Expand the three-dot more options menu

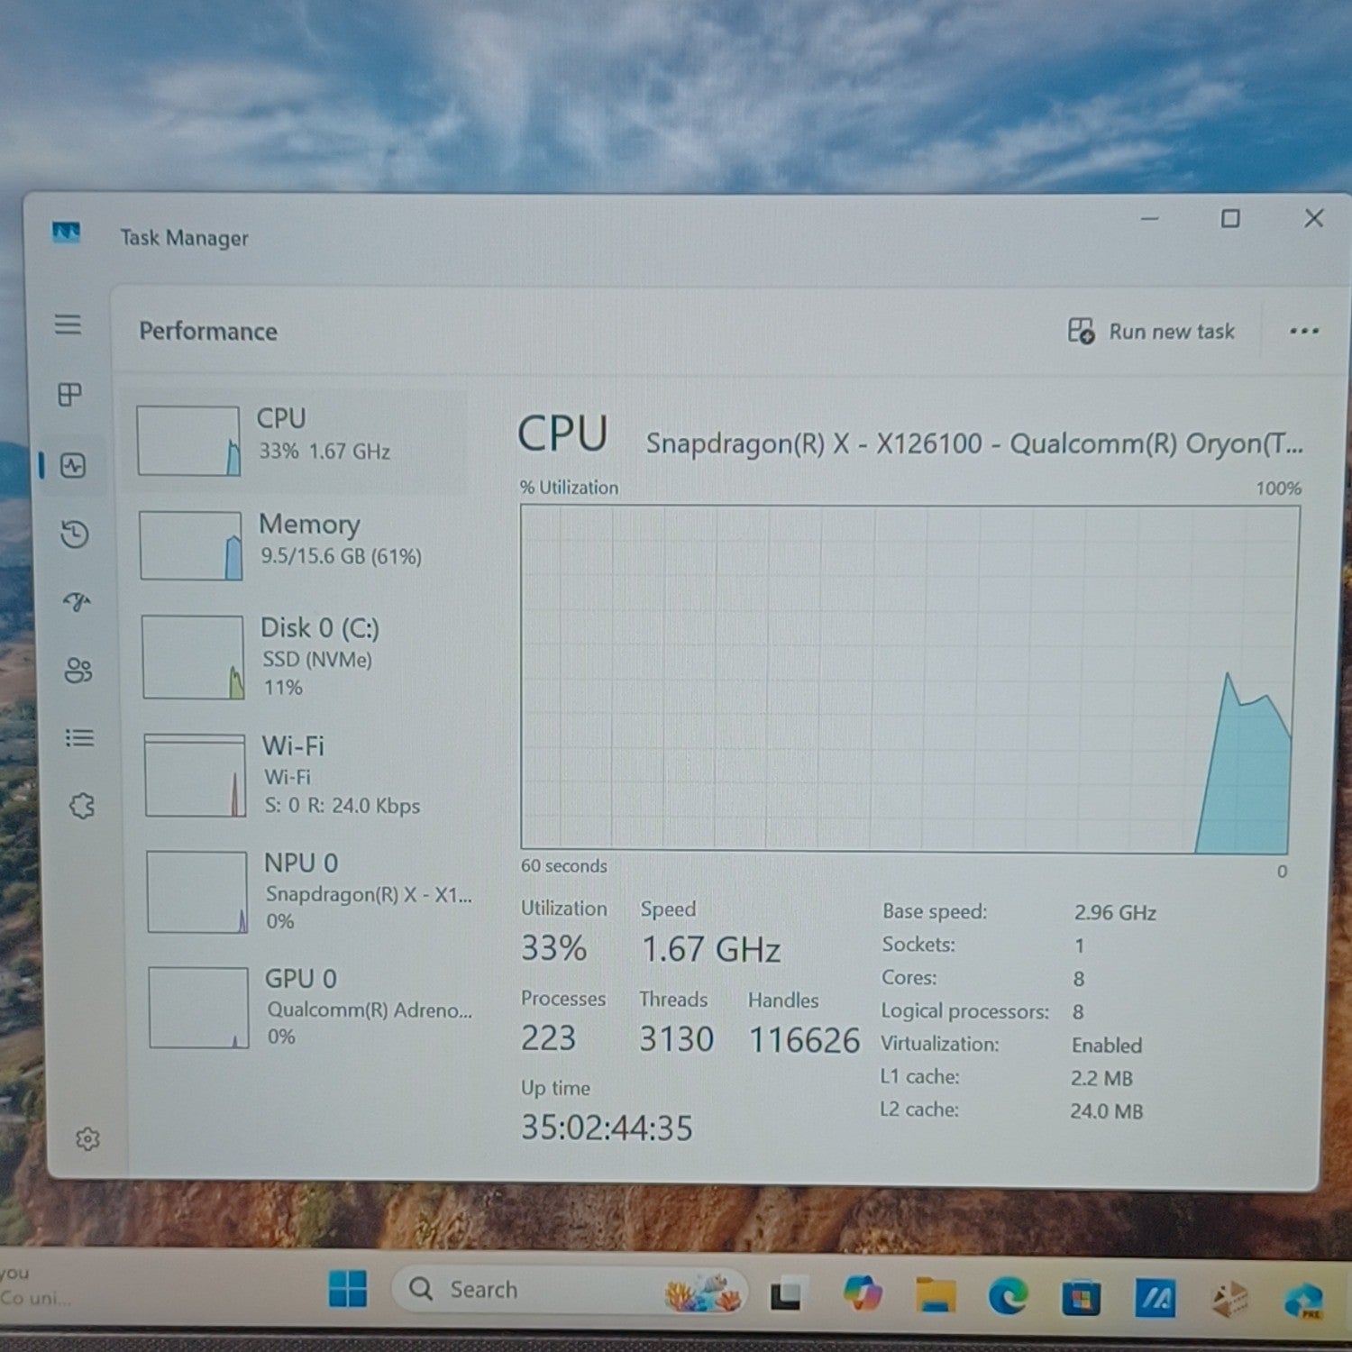click(1304, 332)
